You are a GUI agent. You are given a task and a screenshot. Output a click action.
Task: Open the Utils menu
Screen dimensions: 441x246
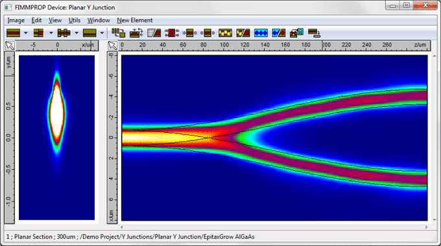(x=74, y=20)
